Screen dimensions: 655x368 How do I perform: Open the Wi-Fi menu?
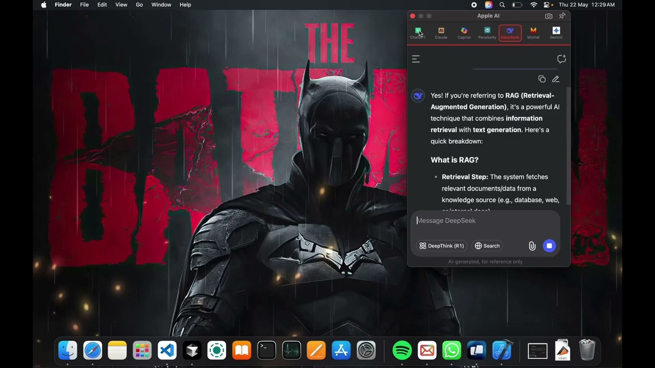(534, 5)
